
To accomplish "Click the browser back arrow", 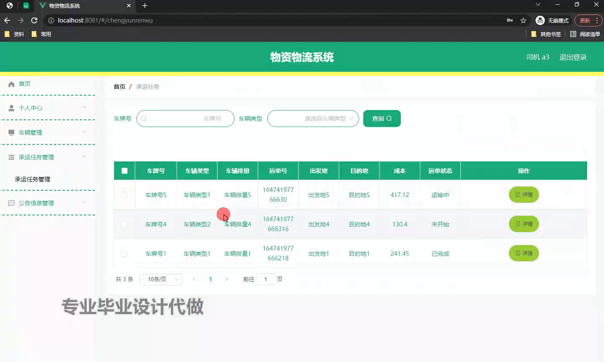I will pyautogui.click(x=7, y=20).
